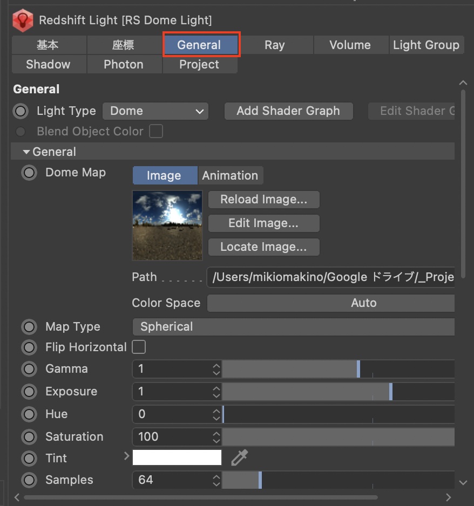Click the Reload Image button
474x506 pixels.
[x=263, y=200]
